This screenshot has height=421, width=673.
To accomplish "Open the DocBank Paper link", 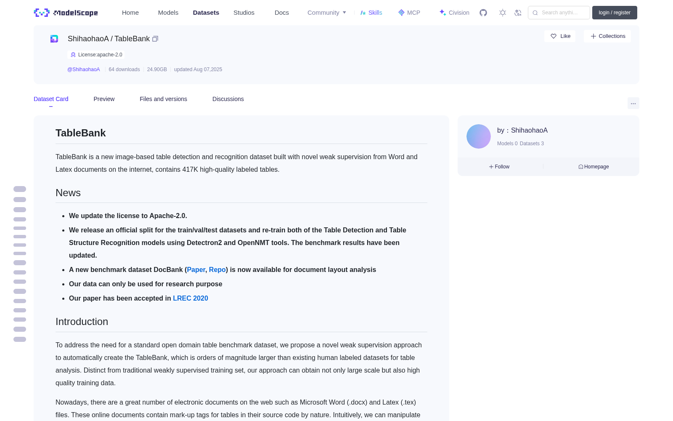I will 196,269.
